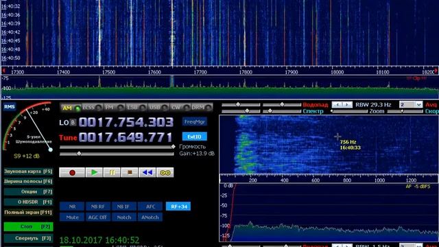Start recording with the red record button
Viewport: 439px width, 247px height.
click(x=72, y=172)
